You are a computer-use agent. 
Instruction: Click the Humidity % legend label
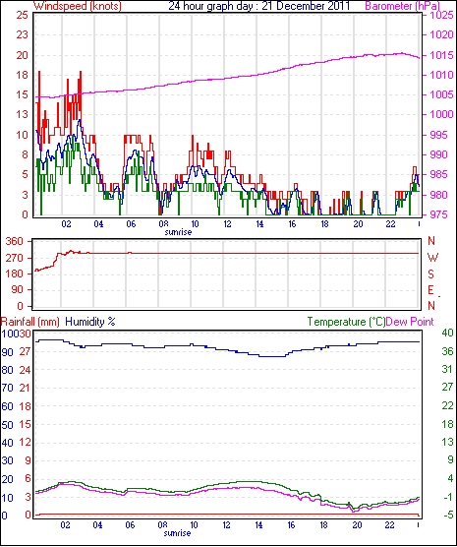90,322
